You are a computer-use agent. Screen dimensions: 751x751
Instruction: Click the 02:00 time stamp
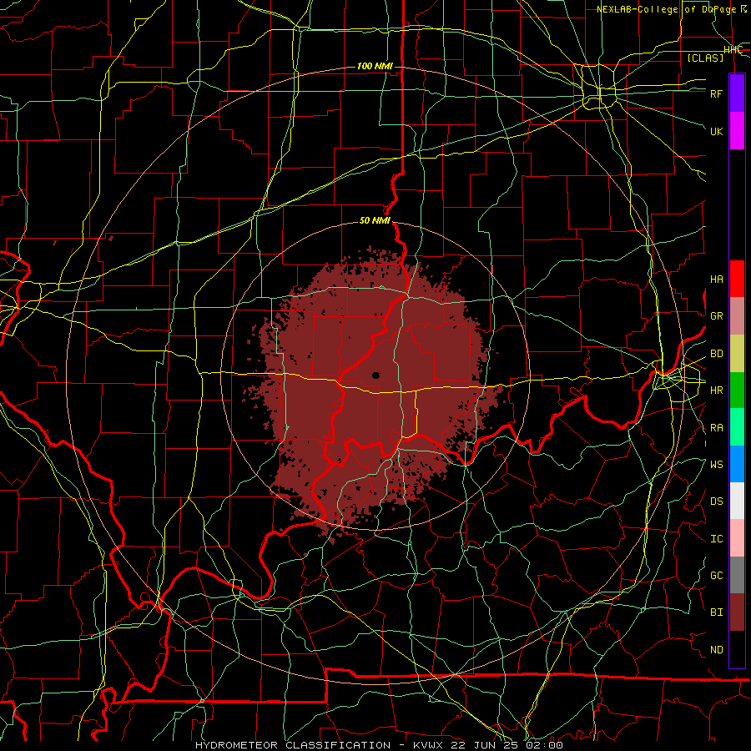coord(545,745)
